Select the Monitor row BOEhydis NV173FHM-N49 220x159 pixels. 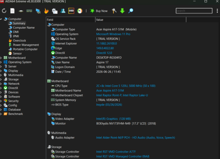point(126,123)
